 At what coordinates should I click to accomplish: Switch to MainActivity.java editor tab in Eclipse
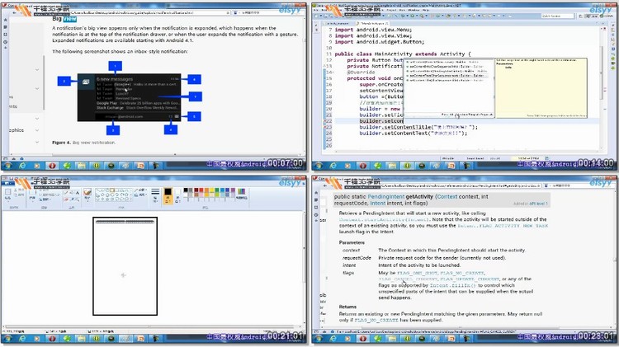[x=373, y=23]
